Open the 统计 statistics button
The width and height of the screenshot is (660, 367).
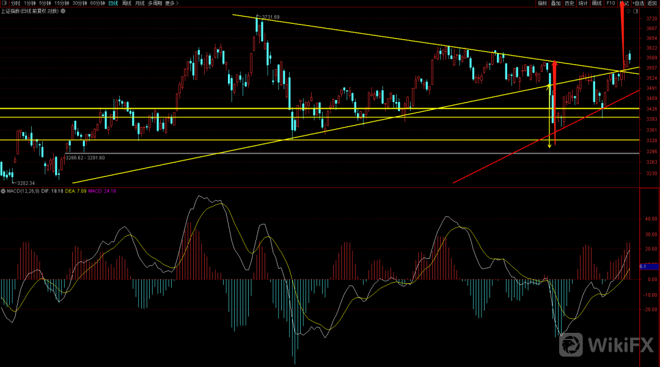click(x=583, y=3)
